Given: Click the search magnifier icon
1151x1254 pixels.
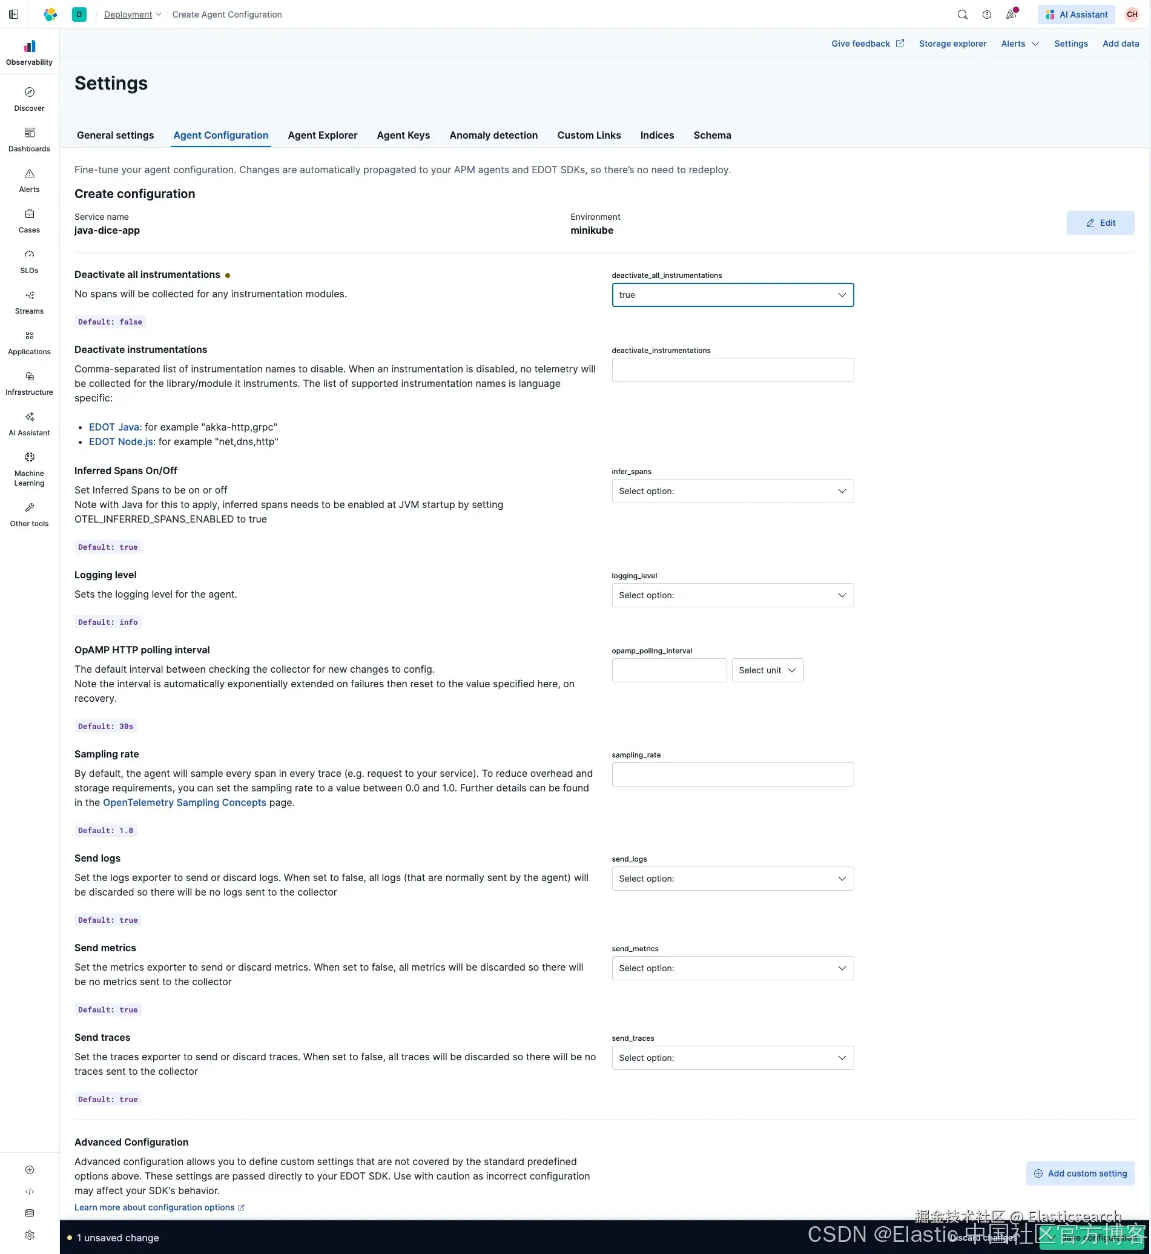Looking at the screenshot, I should (962, 15).
